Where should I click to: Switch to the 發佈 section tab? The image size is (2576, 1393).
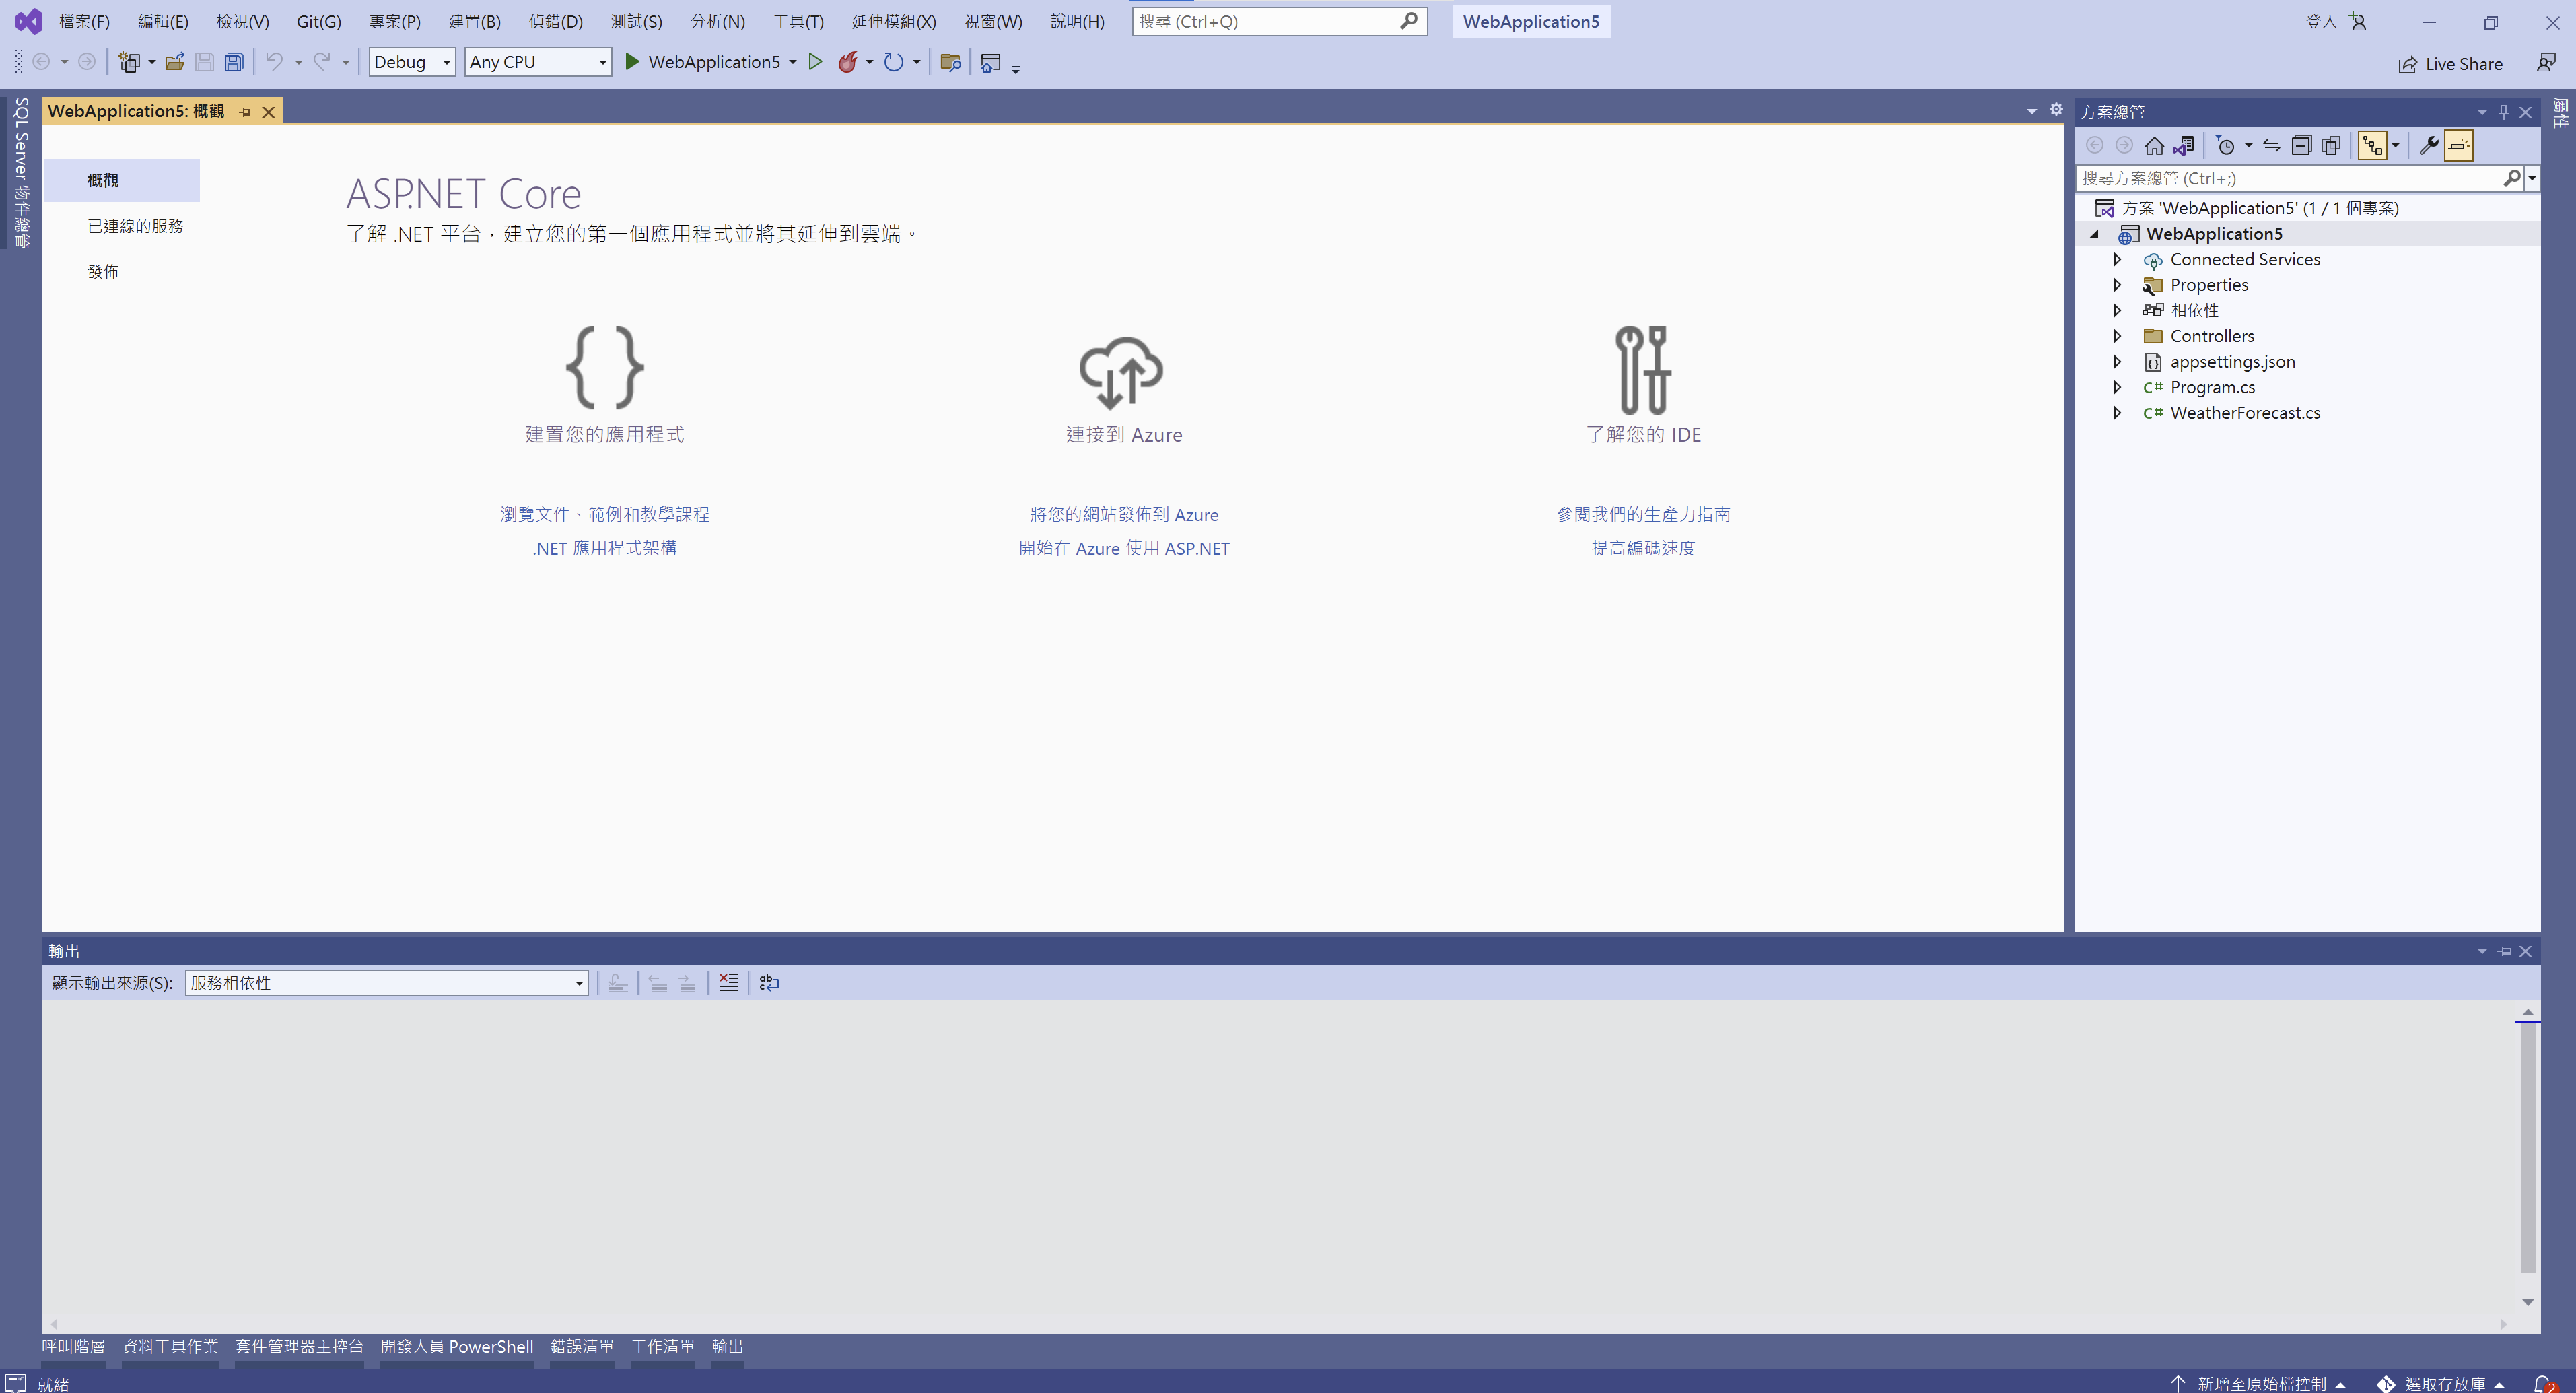pyautogui.click(x=103, y=270)
